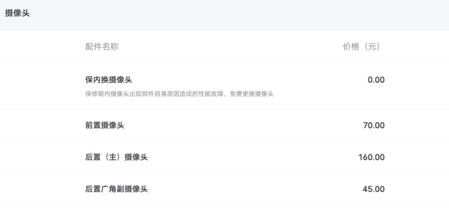449x208 pixels.
Task: Open the 后置广角副摄像头 item
Action: (116, 189)
